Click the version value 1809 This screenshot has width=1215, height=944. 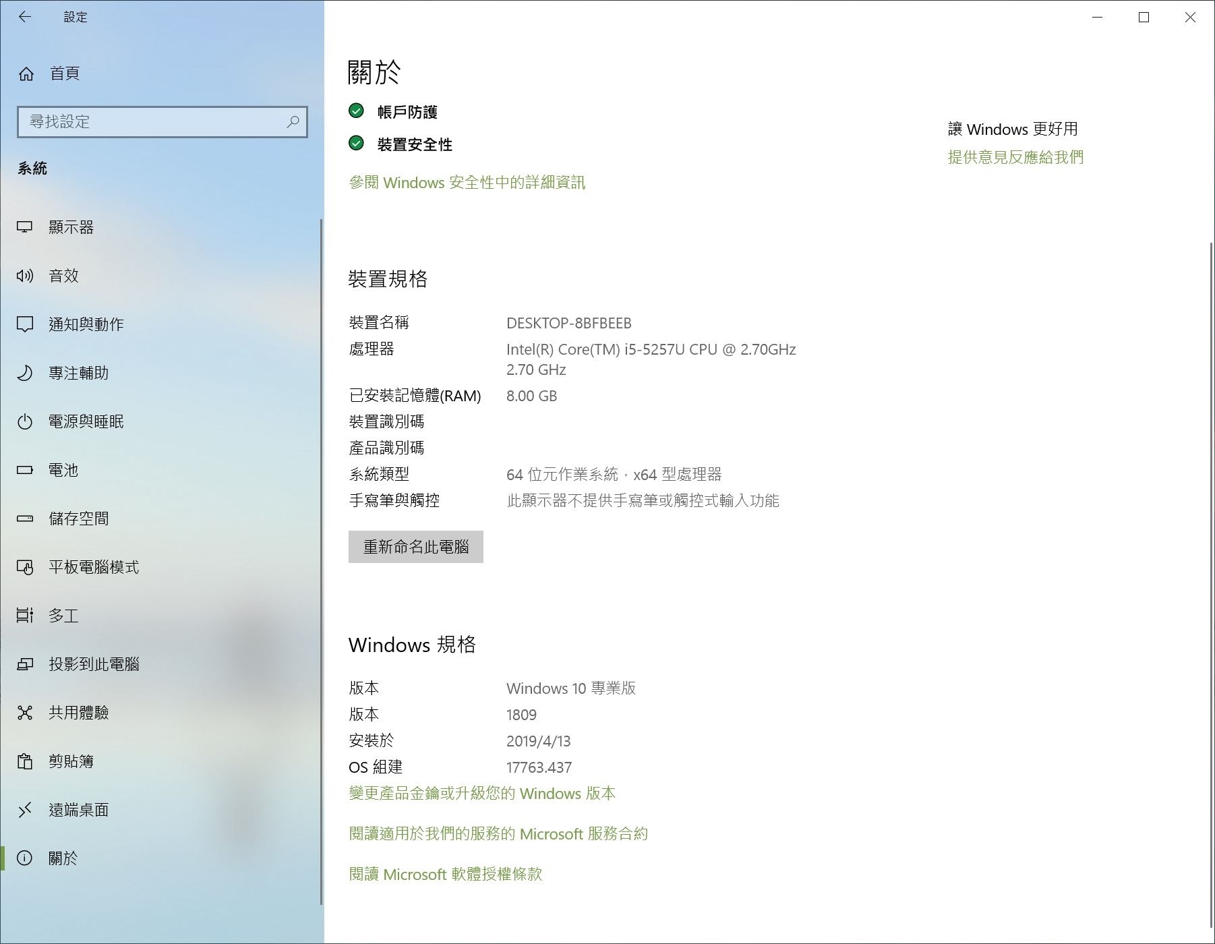click(521, 715)
